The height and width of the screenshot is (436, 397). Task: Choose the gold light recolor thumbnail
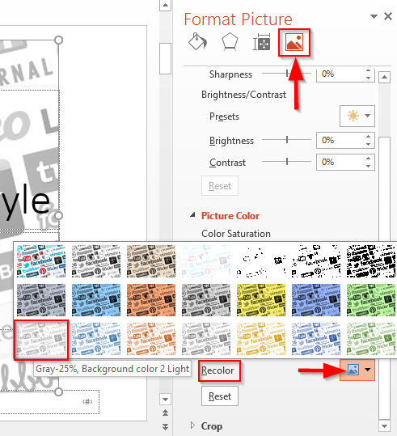[x=261, y=339]
